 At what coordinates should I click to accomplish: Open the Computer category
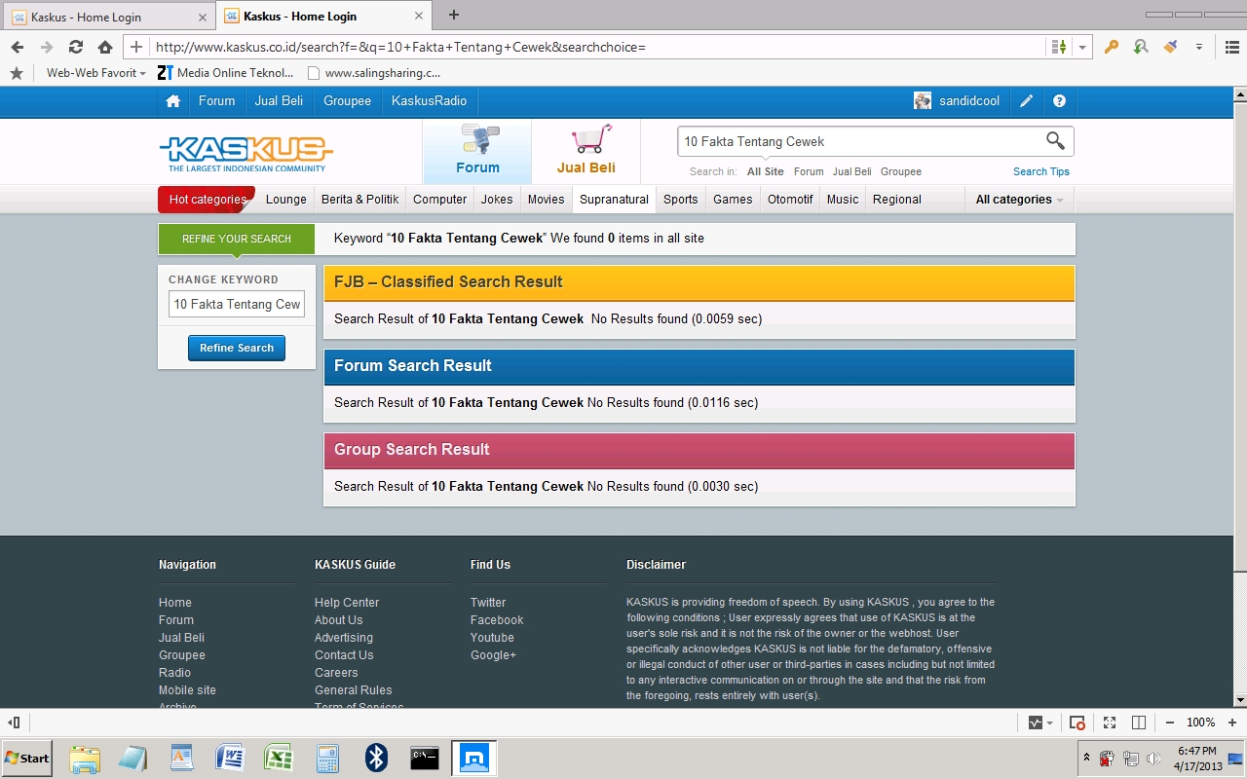(440, 200)
